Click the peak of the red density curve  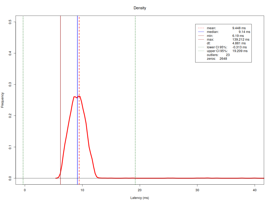pos(79,96)
